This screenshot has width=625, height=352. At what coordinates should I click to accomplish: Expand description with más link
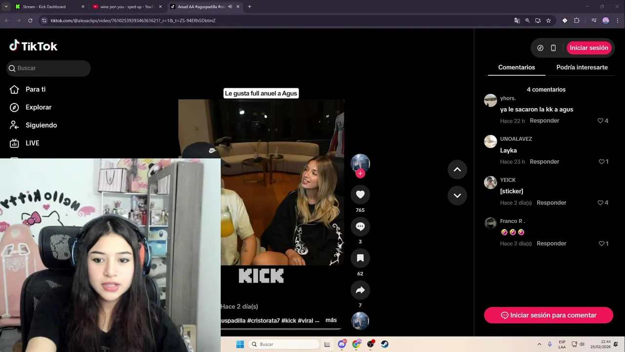(331, 320)
